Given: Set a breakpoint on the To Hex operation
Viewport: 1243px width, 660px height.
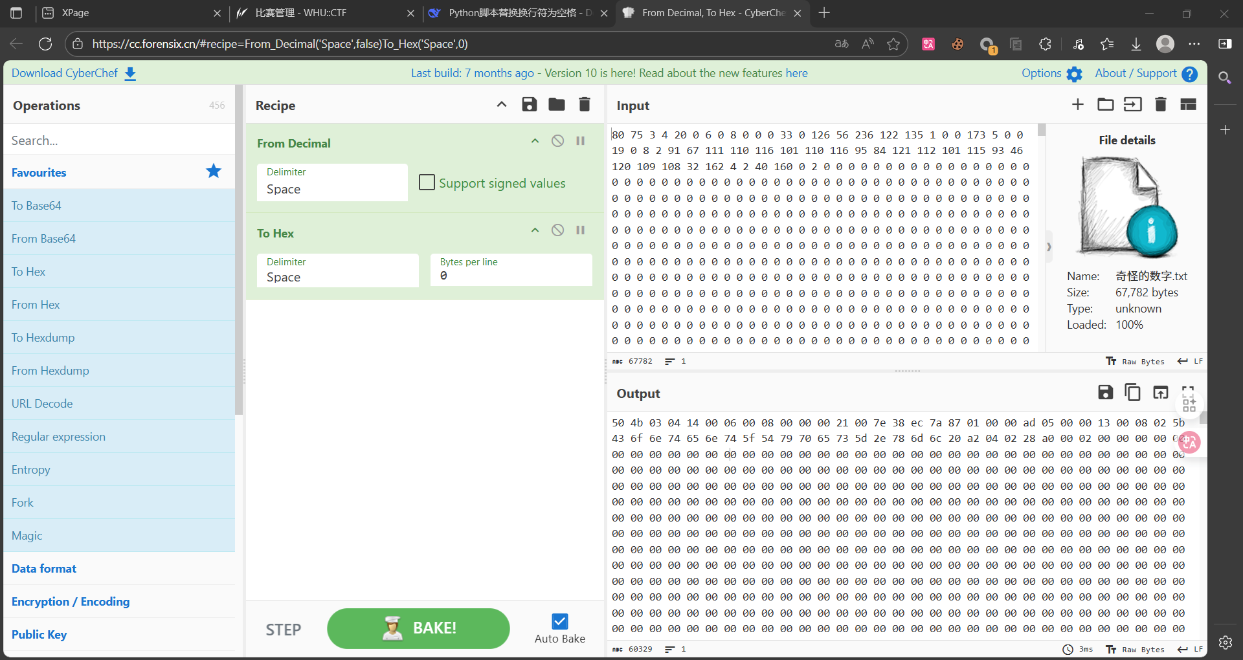Looking at the screenshot, I should (581, 230).
